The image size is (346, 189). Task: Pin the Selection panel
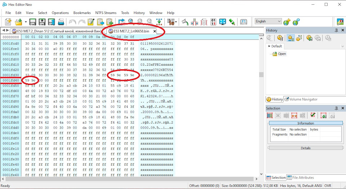[x=336, y=108]
